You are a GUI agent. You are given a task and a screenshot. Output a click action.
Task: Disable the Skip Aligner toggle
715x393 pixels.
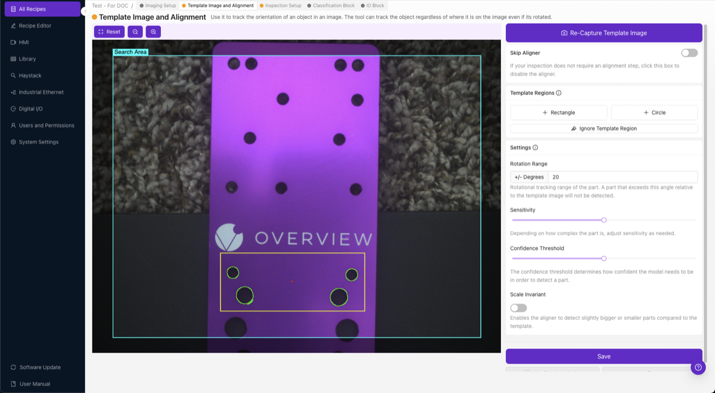coord(689,52)
